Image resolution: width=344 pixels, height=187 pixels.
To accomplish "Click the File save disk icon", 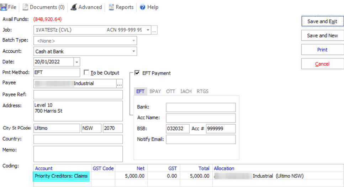I will click(4, 7).
